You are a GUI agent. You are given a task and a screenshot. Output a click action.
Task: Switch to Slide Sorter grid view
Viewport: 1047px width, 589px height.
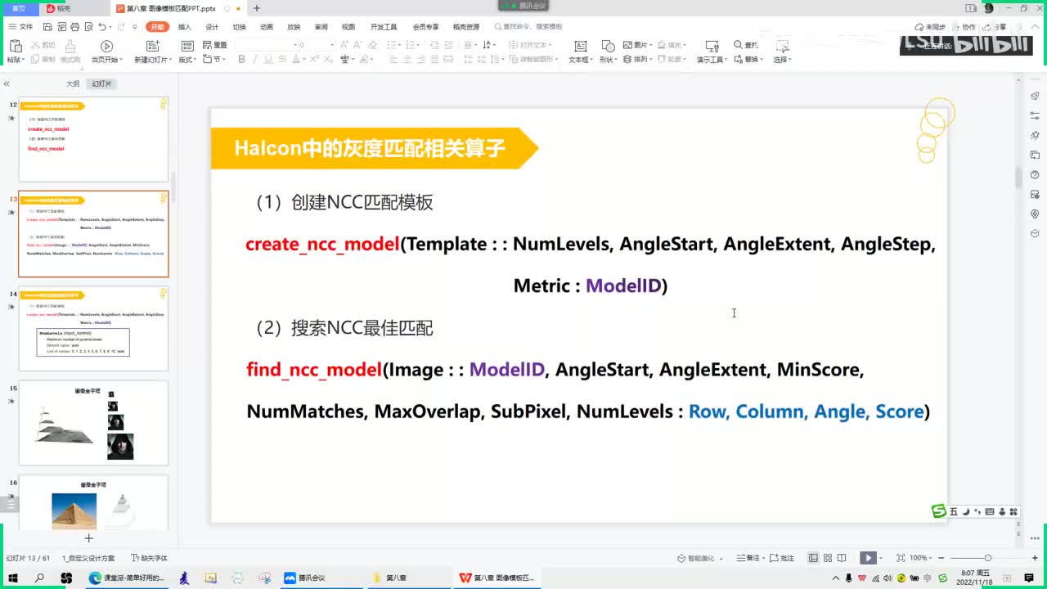click(827, 558)
